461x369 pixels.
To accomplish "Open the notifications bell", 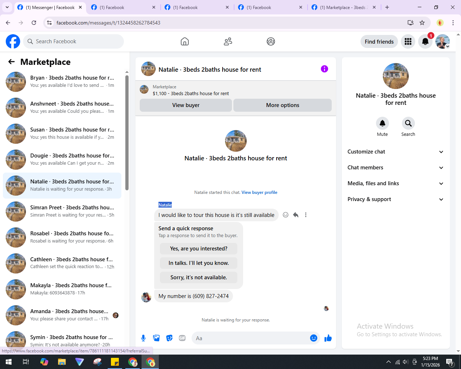I will click(425, 41).
